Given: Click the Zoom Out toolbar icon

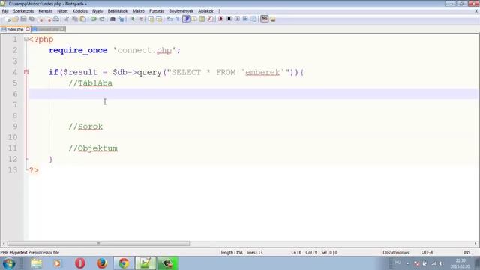Looking at the screenshot, I should (140, 19).
